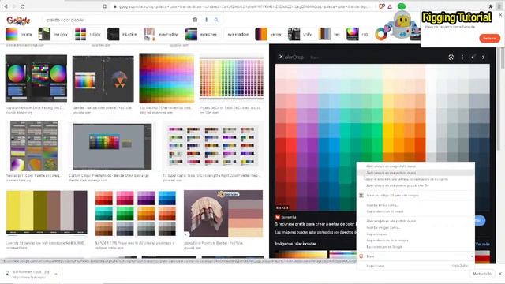Open the Custom Colour Palette Node thumbnail

112,147
